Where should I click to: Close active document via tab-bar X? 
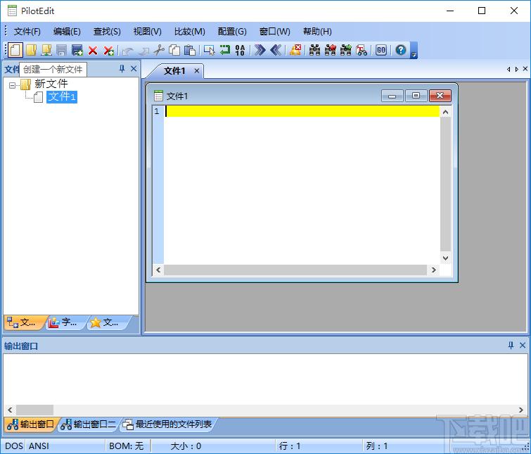[x=525, y=69]
